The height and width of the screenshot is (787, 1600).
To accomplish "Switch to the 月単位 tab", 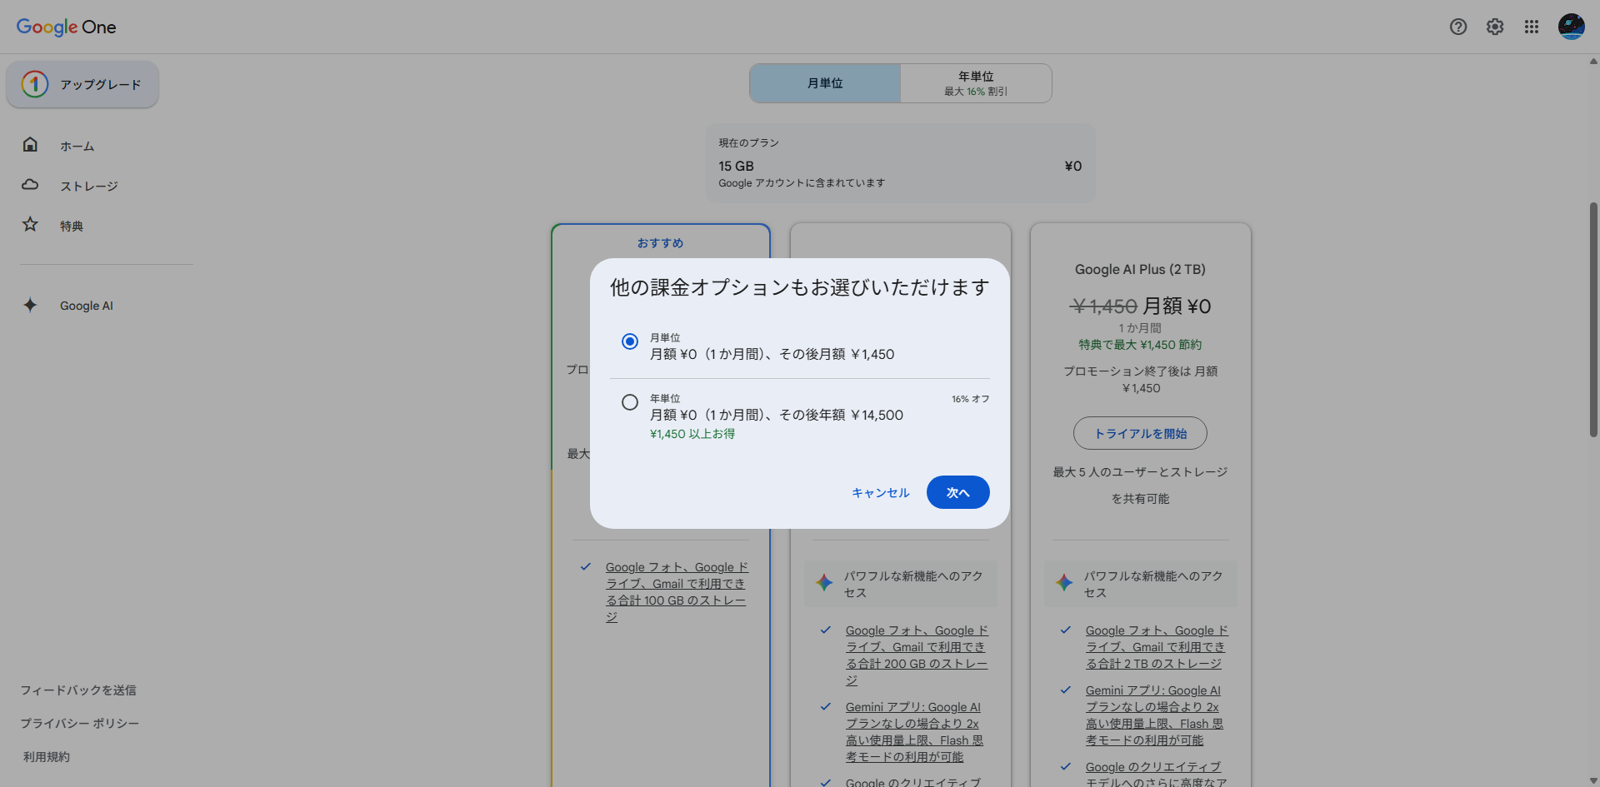I will click(825, 83).
